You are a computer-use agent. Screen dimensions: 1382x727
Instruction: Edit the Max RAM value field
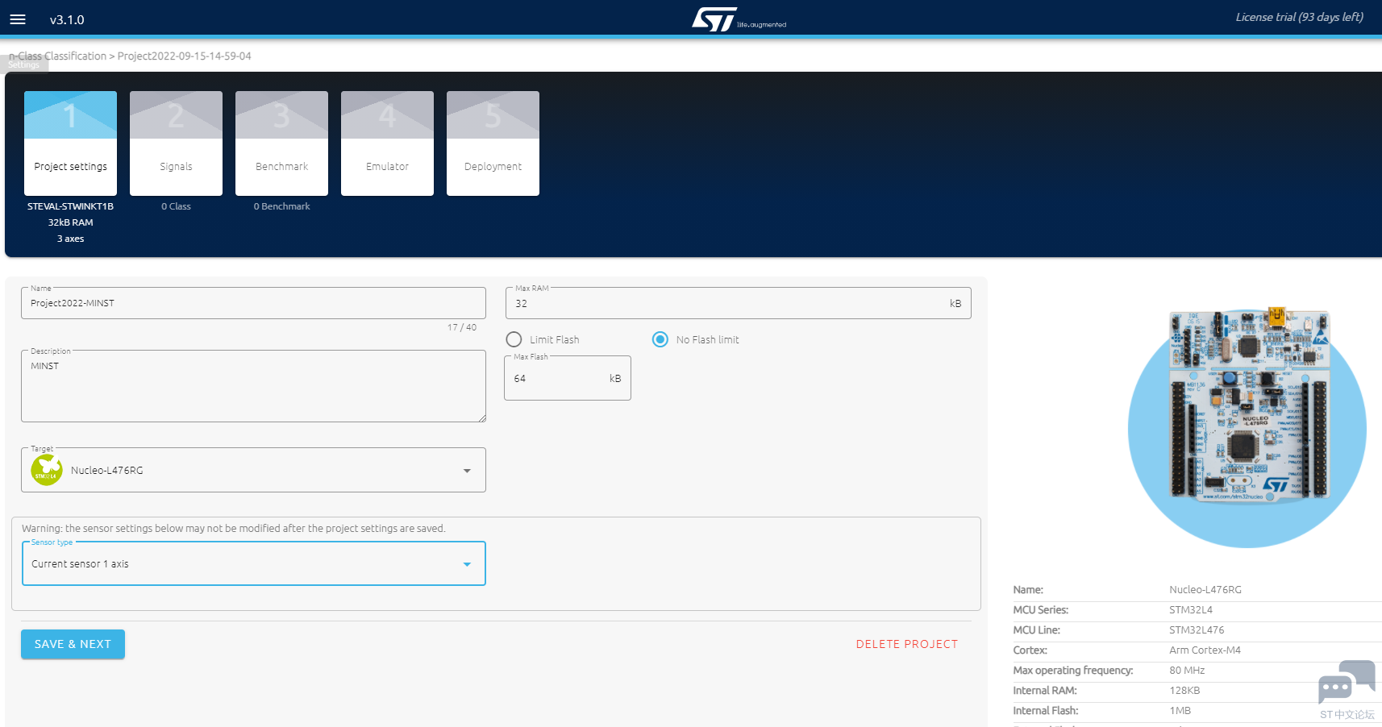(738, 303)
